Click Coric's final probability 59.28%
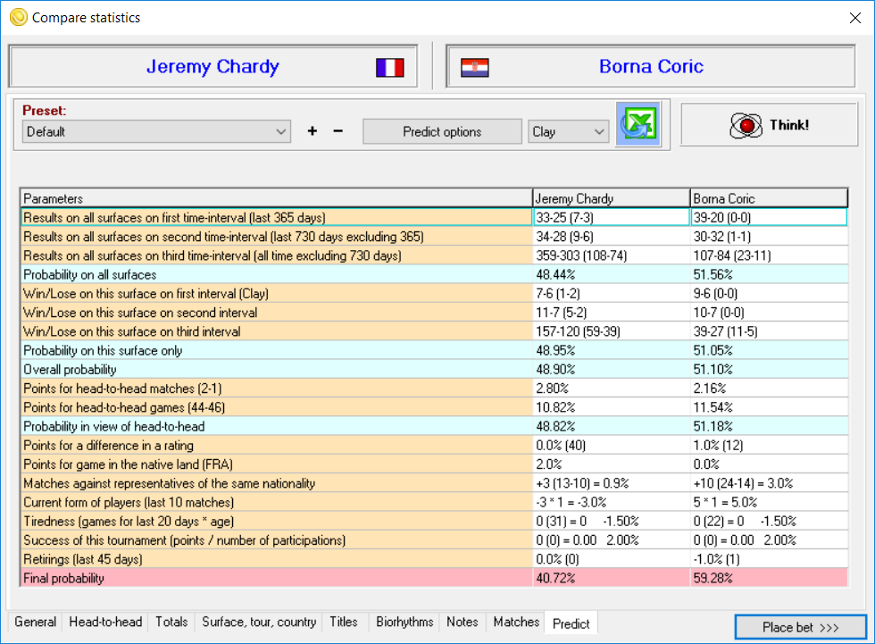875x644 pixels. click(x=769, y=578)
